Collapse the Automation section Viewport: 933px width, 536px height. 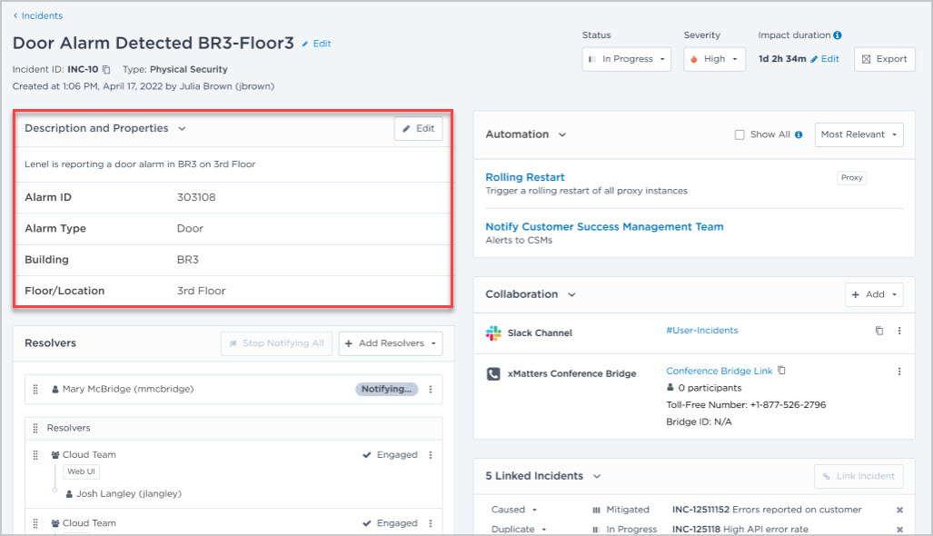tap(561, 134)
